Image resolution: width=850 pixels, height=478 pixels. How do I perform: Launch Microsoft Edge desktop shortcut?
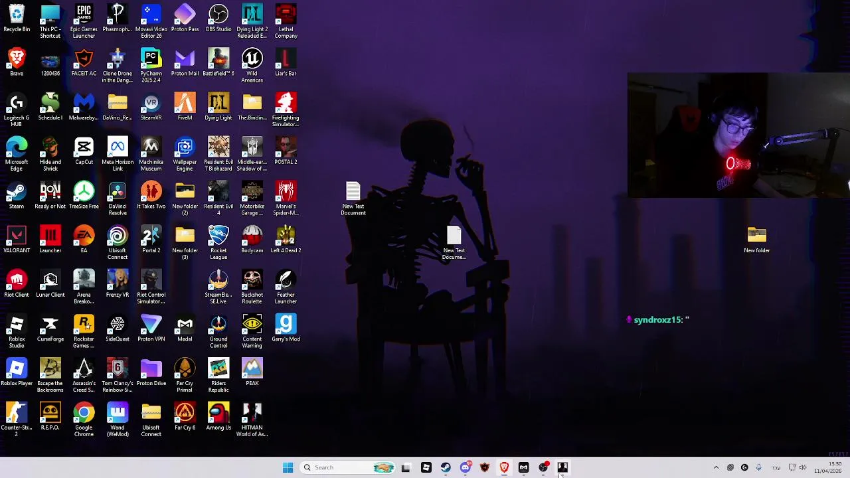pos(17,155)
